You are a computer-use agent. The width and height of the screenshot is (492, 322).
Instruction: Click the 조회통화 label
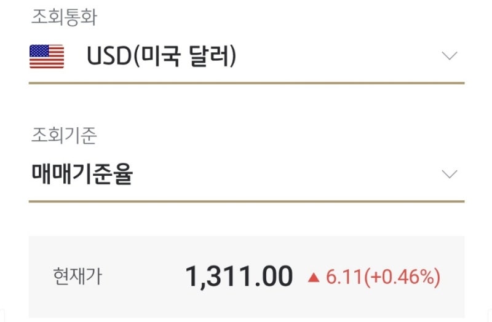64,17
